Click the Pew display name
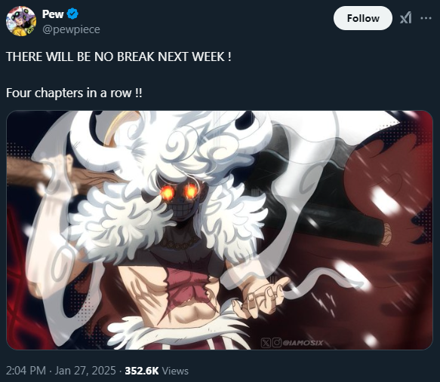The height and width of the screenshot is (382, 440). (x=53, y=14)
